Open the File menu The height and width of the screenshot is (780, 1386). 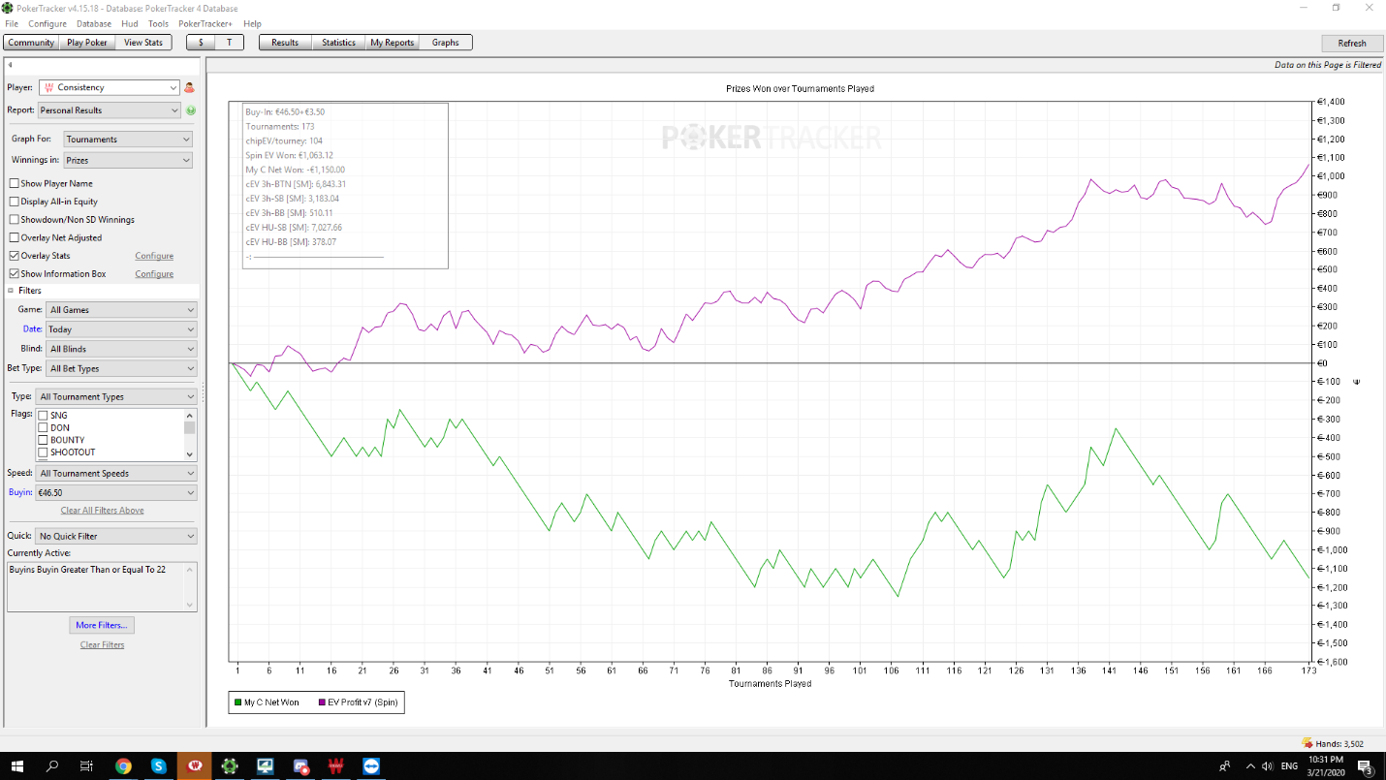click(12, 23)
